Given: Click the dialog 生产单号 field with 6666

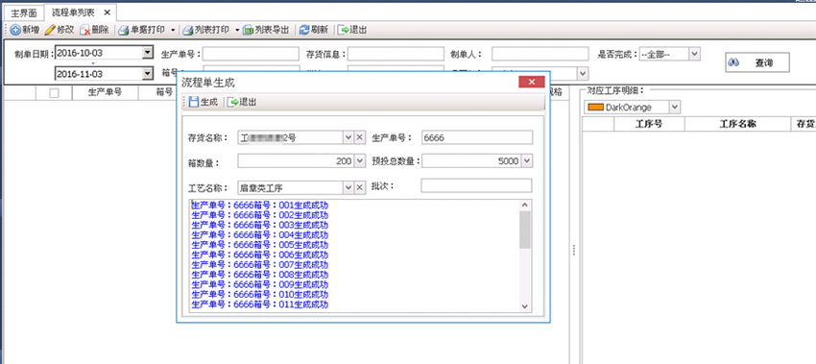Looking at the screenshot, I should click(477, 137).
